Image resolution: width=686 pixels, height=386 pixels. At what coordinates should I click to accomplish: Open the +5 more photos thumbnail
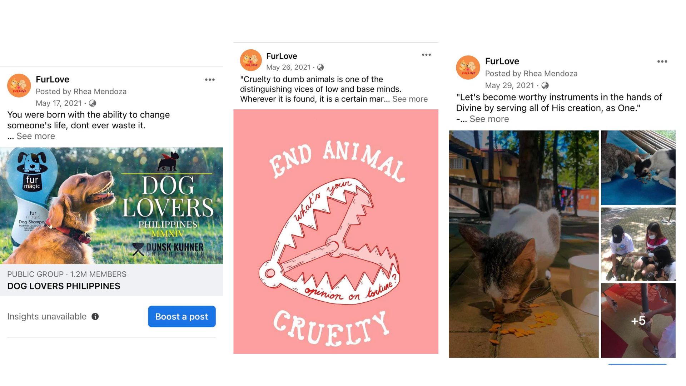638,320
